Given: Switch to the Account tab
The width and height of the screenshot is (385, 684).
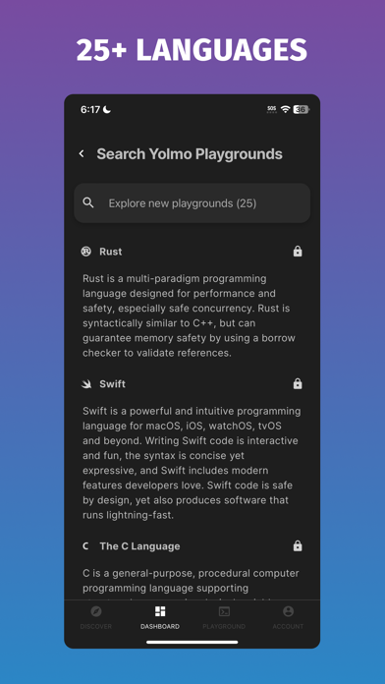Looking at the screenshot, I should click(288, 617).
